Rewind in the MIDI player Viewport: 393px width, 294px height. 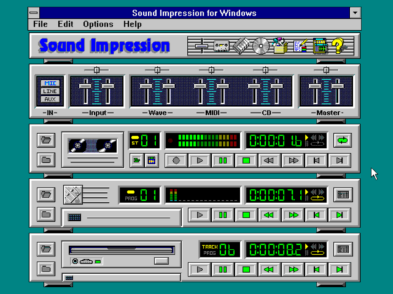click(x=270, y=215)
